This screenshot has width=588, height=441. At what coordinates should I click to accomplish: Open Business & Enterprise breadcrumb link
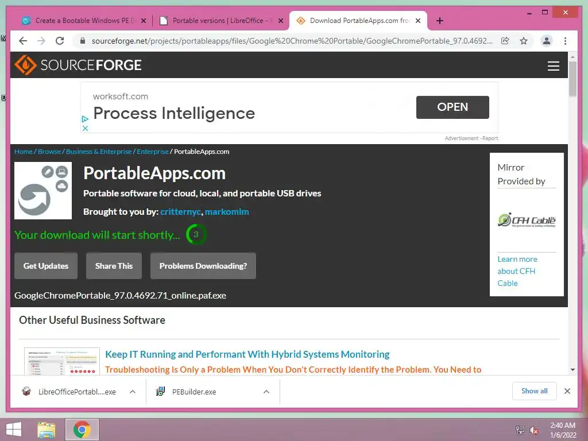point(99,152)
